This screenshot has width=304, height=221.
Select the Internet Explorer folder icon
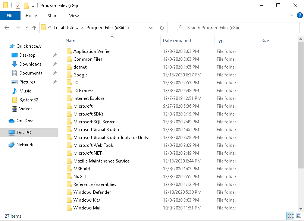point(69,98)
